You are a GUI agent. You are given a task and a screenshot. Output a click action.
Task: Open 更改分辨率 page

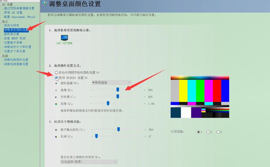point(11,25)
